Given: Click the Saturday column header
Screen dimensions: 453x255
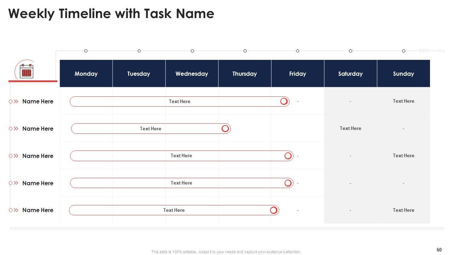Looking at the screenshot, I should 350,74.
